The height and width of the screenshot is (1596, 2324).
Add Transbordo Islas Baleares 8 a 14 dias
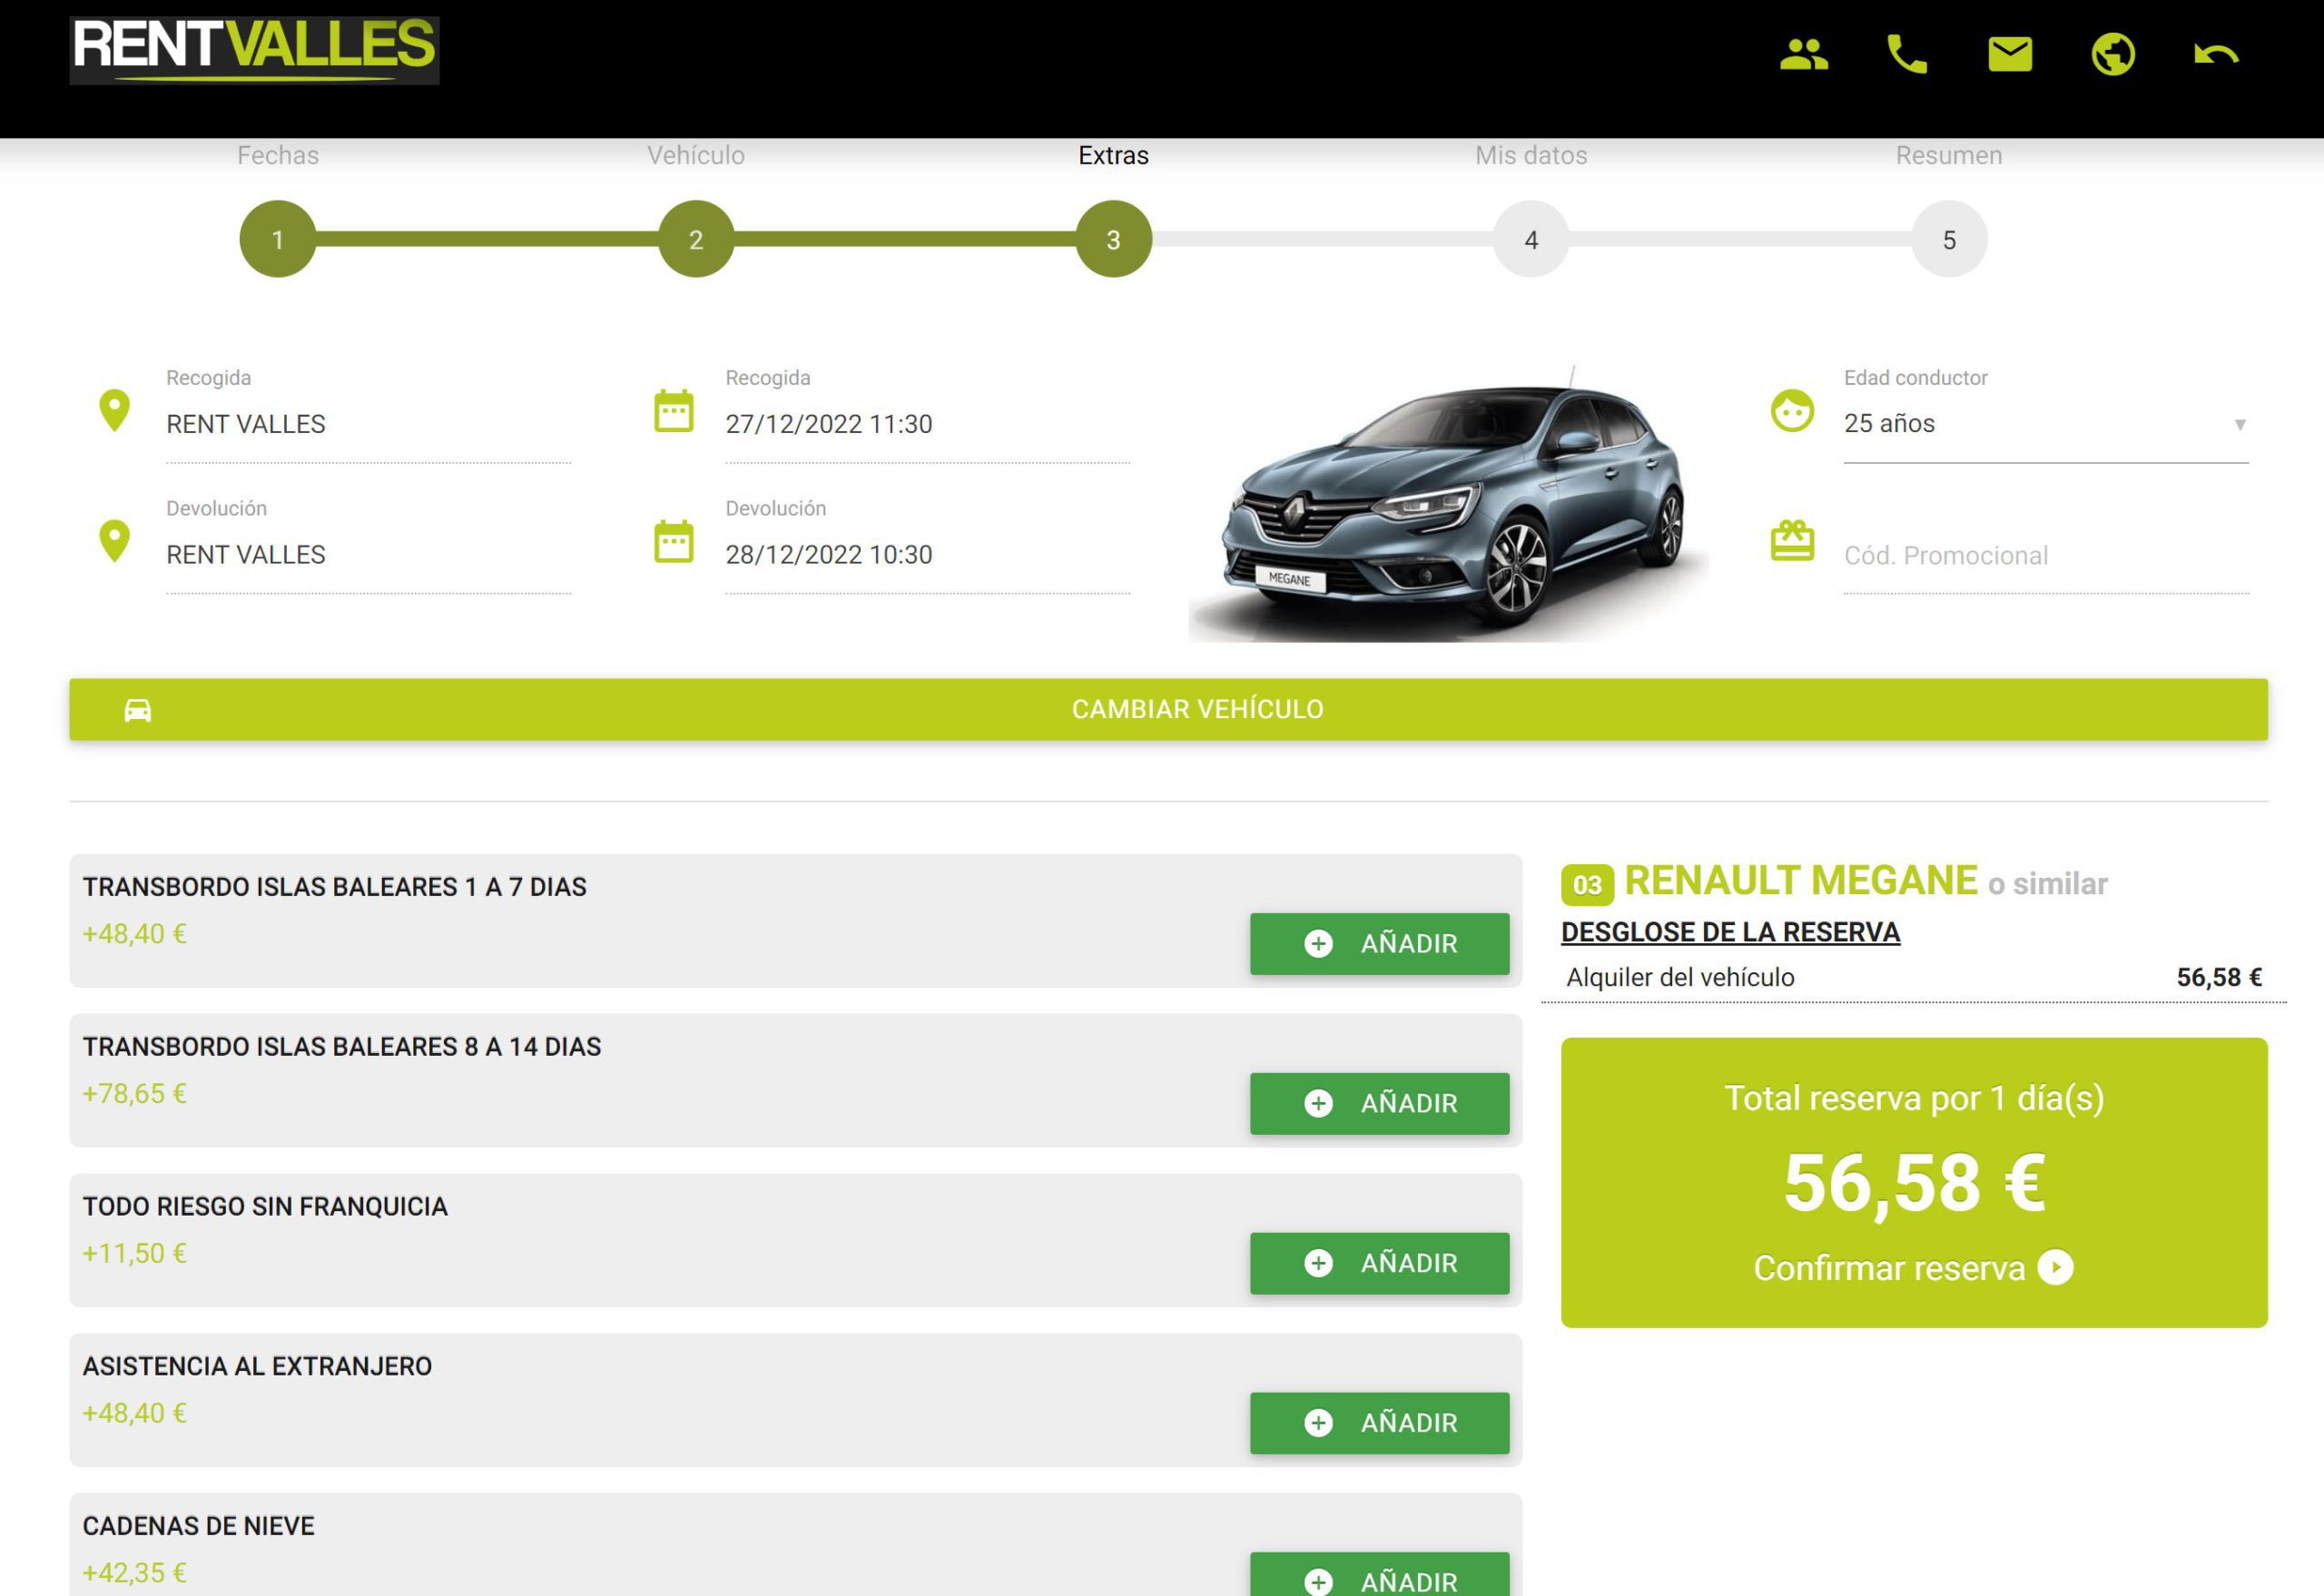click(x=1380, y=1104)
